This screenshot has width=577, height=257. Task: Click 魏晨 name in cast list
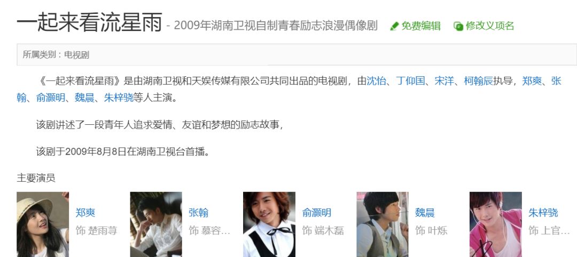425,213
